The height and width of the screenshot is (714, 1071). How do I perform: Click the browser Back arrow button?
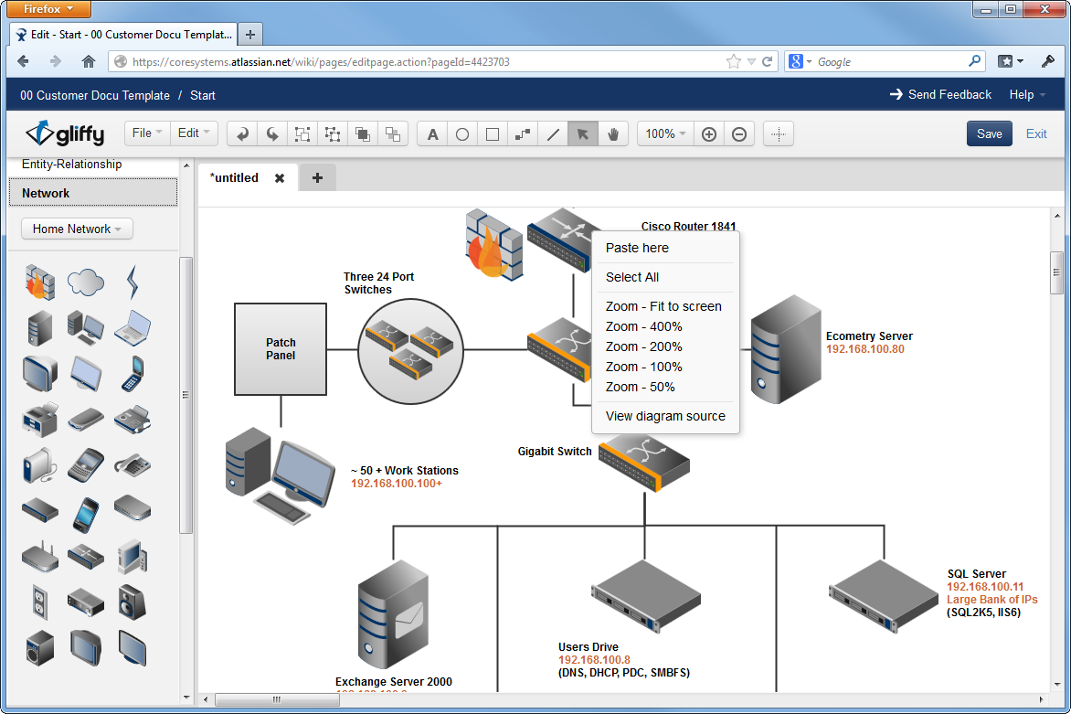(23, 61)
